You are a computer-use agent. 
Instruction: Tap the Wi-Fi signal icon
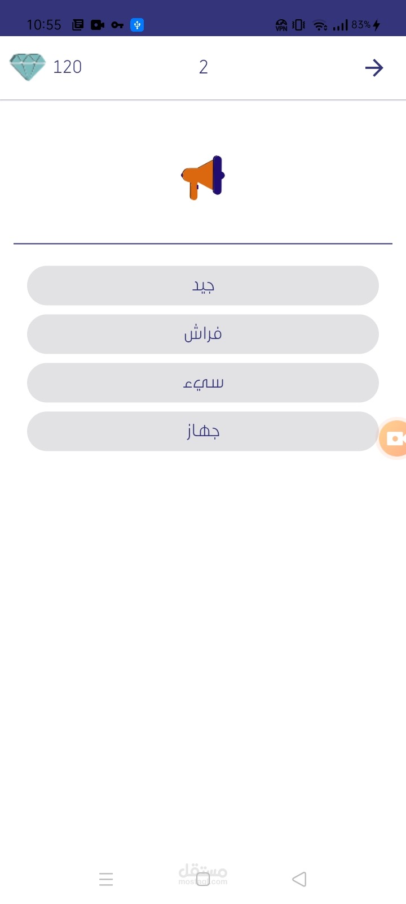pyautogui.click(x=320, y=25)
